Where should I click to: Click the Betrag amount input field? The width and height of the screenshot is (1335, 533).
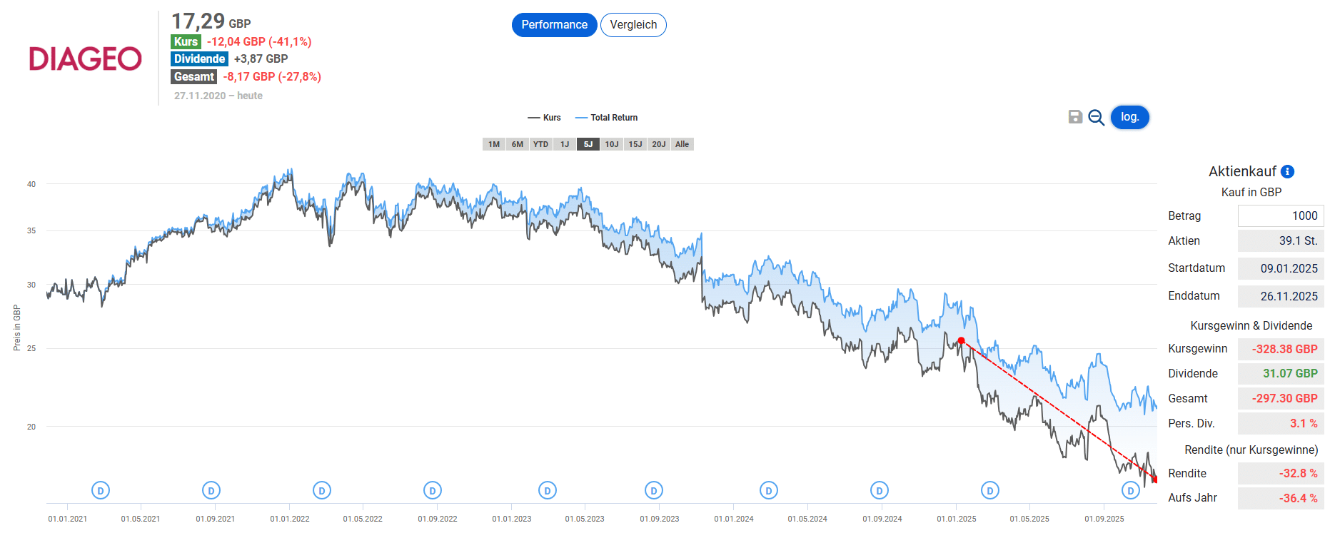pos(1280,215)
